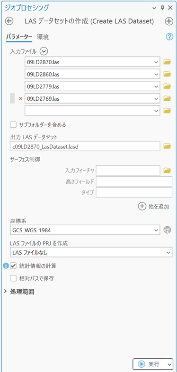This screenshot has width=177, height=372.
Task: Open help via the question mark icon
Action: click(x=169, y=37)
